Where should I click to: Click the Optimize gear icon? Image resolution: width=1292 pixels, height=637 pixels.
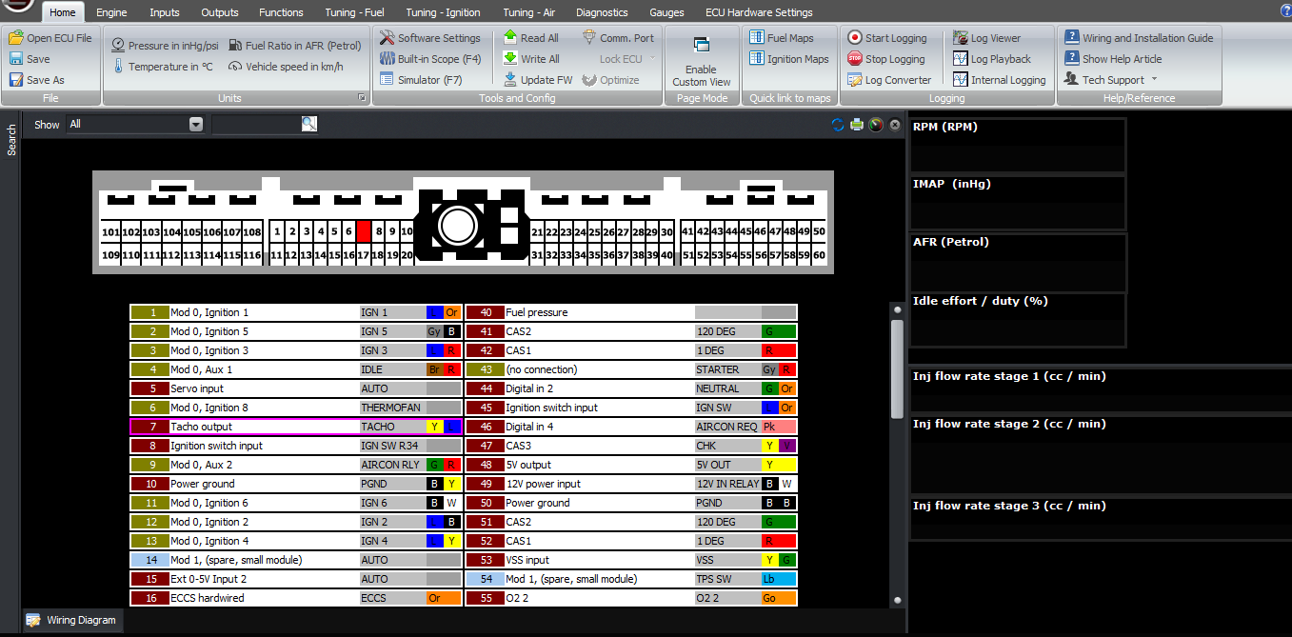point(589,80)
